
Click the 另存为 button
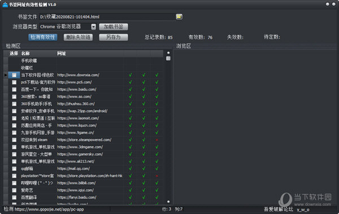click(114, 37)
